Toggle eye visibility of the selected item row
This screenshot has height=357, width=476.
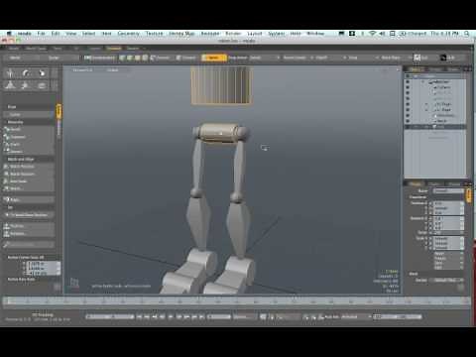tap(408, 126)
